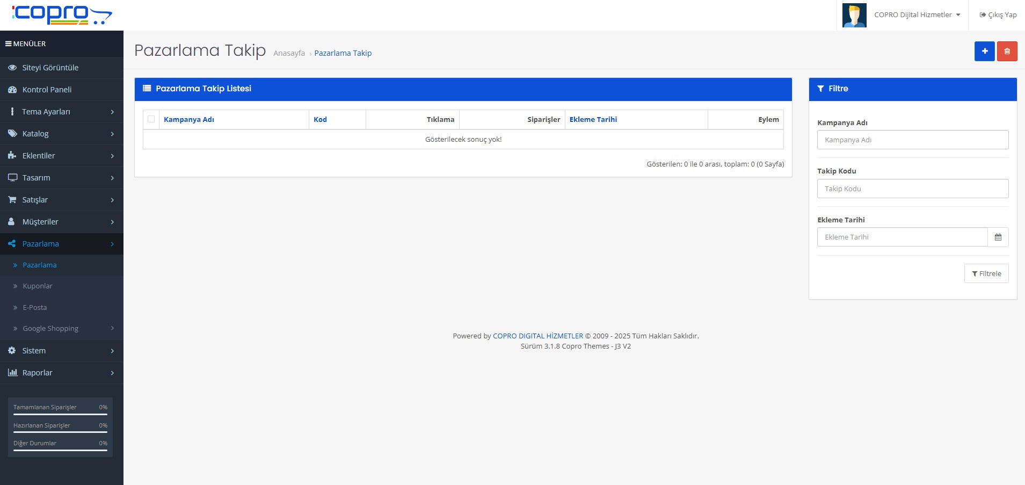The height and width of the screenshot is (485, 1025).
Task: Click the hamburger icon beside MENÜLER
Action: [9, 44]
